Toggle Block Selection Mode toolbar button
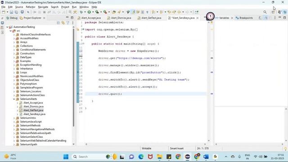 (143, 12)
